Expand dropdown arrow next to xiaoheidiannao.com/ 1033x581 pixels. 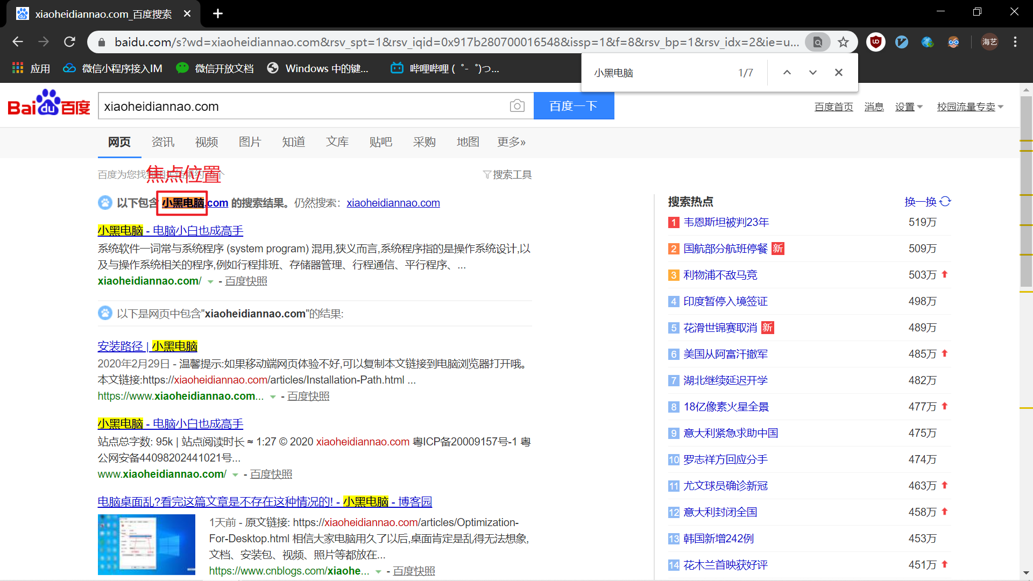point(210,282)
